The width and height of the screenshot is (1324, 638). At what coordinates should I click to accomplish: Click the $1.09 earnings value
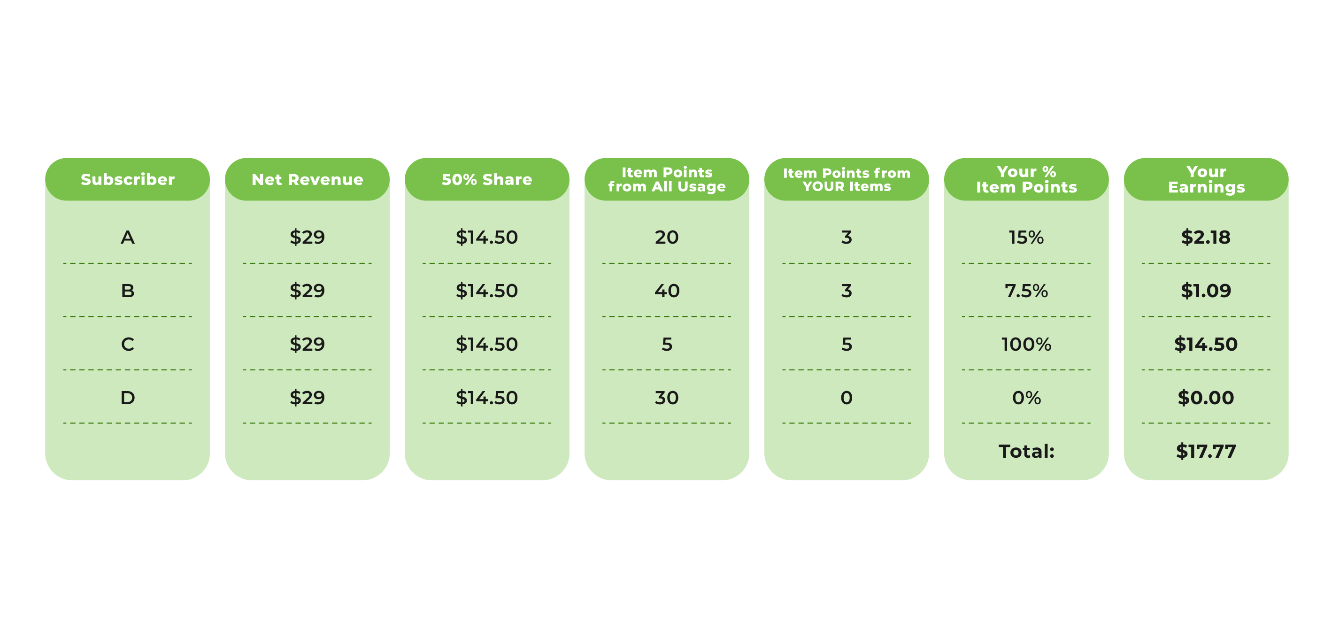(1206, 291)
